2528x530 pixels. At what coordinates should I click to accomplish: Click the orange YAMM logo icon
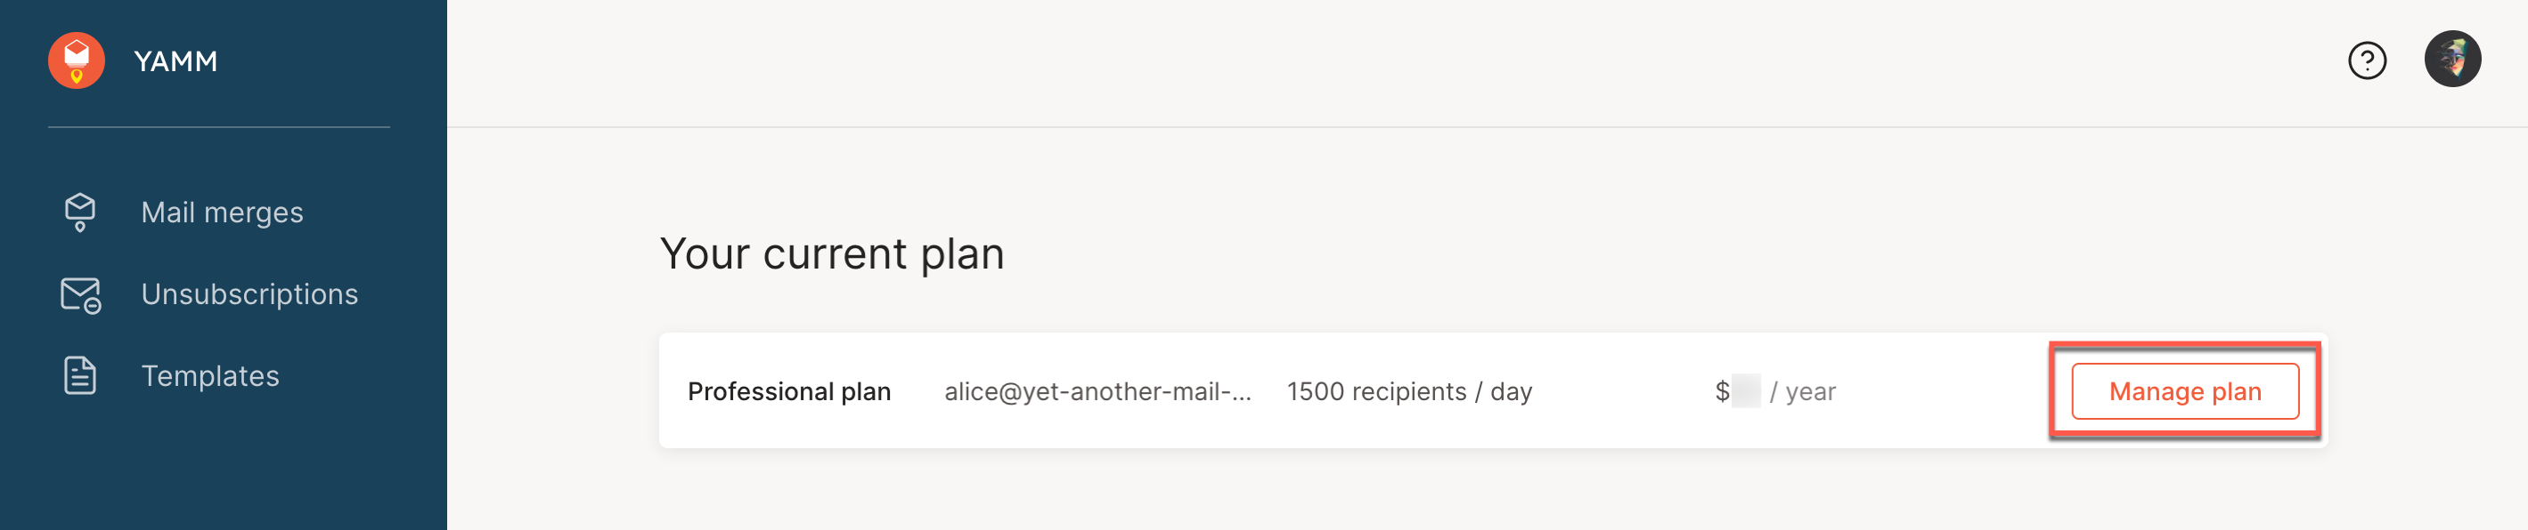click(x=77, y=60)
